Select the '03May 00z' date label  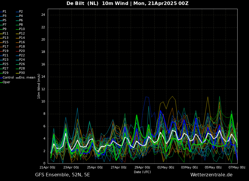pos(190,168)
